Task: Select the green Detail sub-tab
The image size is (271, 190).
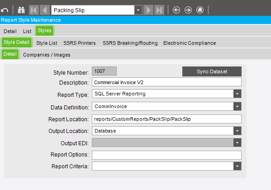Action: click(10, 54)
